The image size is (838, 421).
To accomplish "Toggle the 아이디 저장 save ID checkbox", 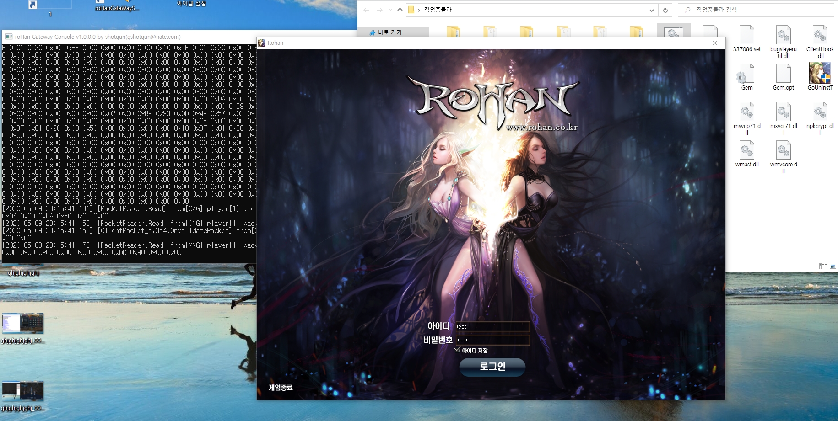I will pyautogui.click(x=457, y=350).
